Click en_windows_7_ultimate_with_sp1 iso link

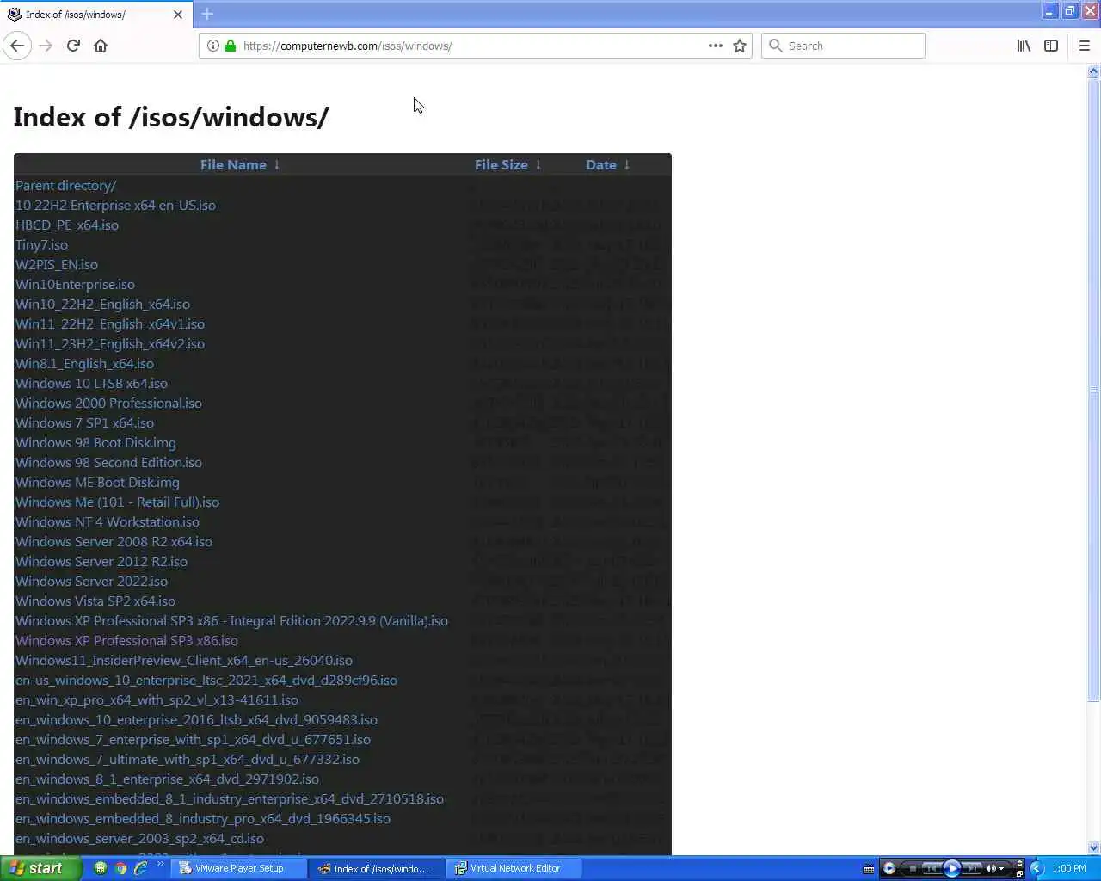point(188,759)
